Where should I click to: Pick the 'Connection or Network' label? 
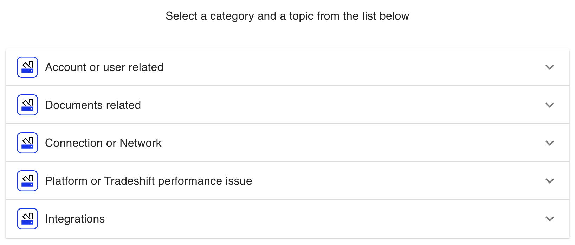103,143
